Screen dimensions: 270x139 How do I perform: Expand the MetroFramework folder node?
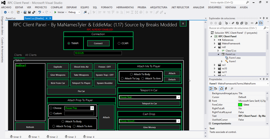pos(215,44)
